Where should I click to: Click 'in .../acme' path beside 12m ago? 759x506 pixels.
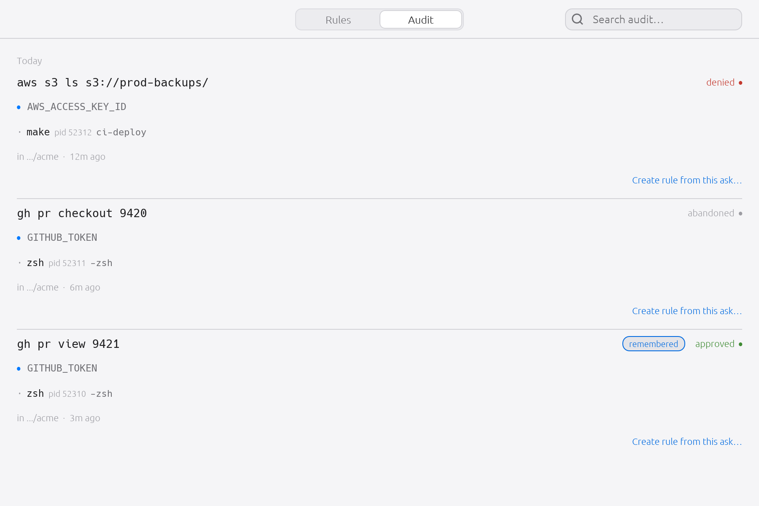pos(38,156)
